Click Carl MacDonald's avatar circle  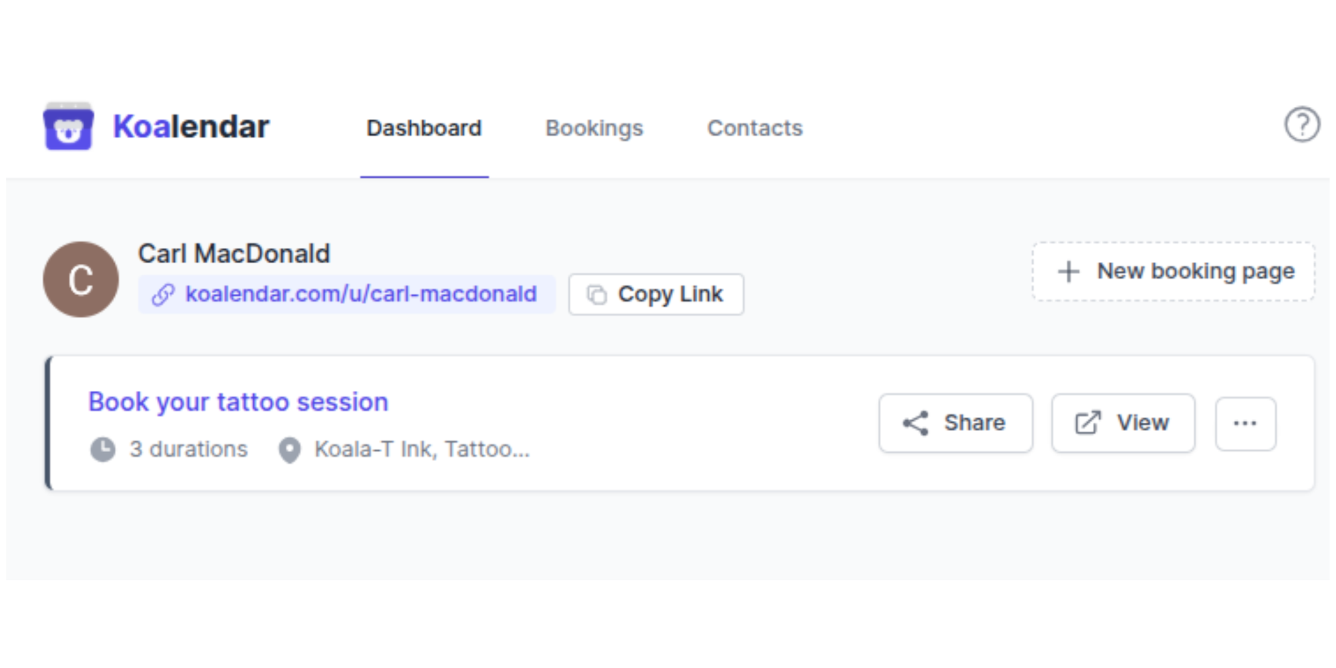click(80, 278)
